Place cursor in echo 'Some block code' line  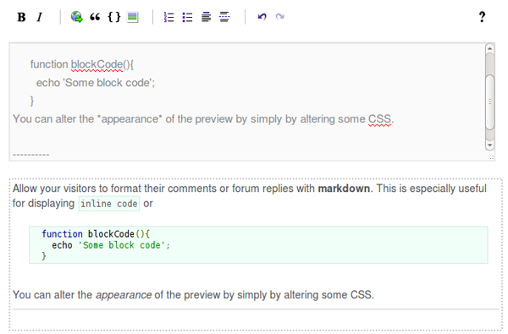[x=96, y=83]
